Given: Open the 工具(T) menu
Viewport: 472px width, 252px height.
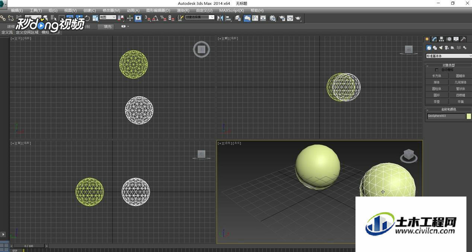Looking at the screenshot, I should pos(36,10).
